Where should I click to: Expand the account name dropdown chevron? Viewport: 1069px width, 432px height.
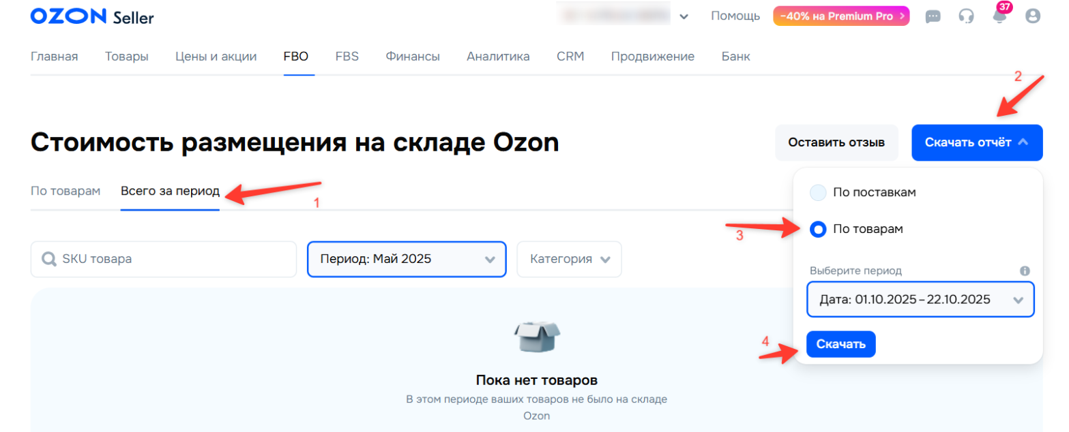[x=684, y=16]
